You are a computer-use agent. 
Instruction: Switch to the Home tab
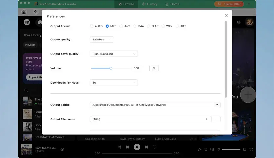[x=172, y=4]
